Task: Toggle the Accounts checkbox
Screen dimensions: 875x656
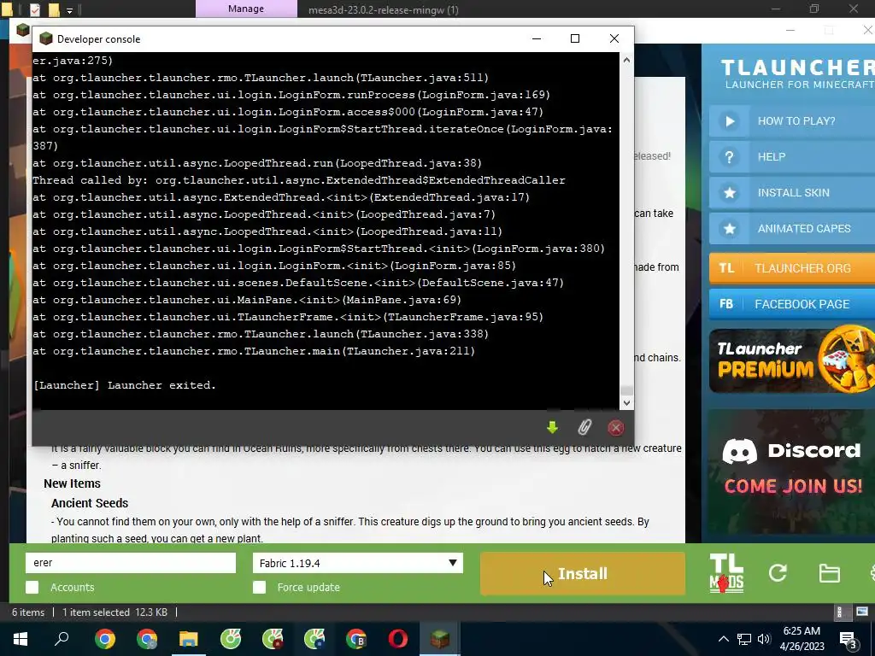Action: (32, 587)
